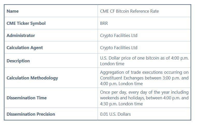
Task: Click the "Description" row label
Action: [18, 61]
